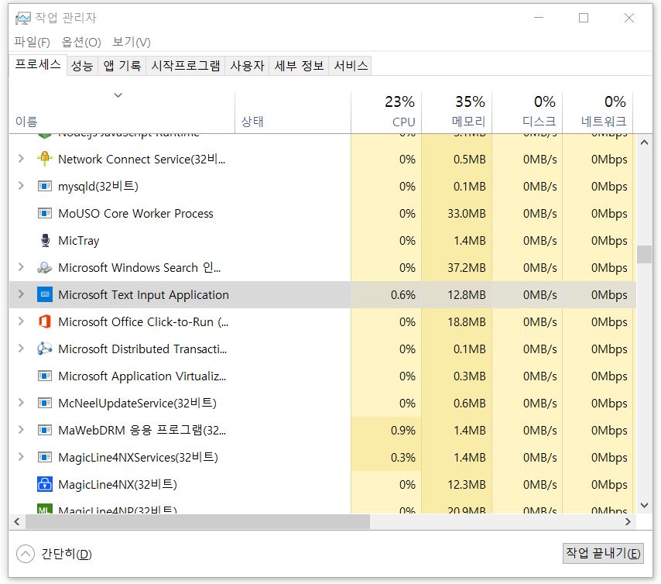Viewport: 661px width, 584px height.
Task: Open the 파일(F) menu
Action: 32,42
